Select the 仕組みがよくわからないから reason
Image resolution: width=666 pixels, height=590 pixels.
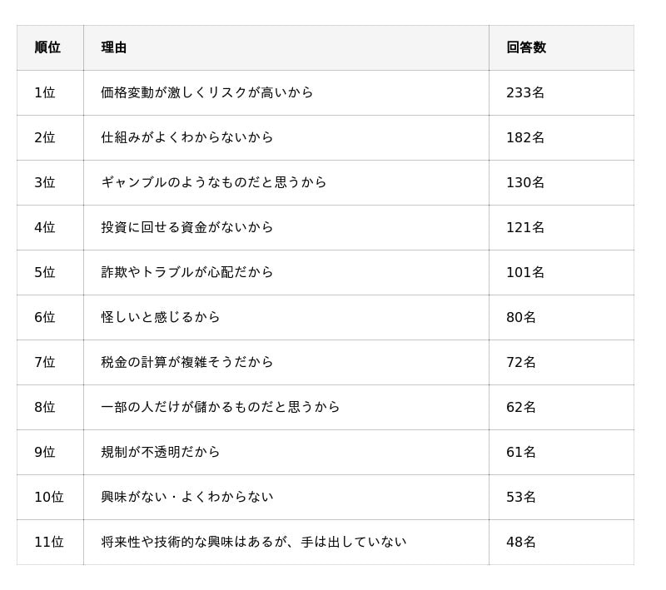pos(187,137)
